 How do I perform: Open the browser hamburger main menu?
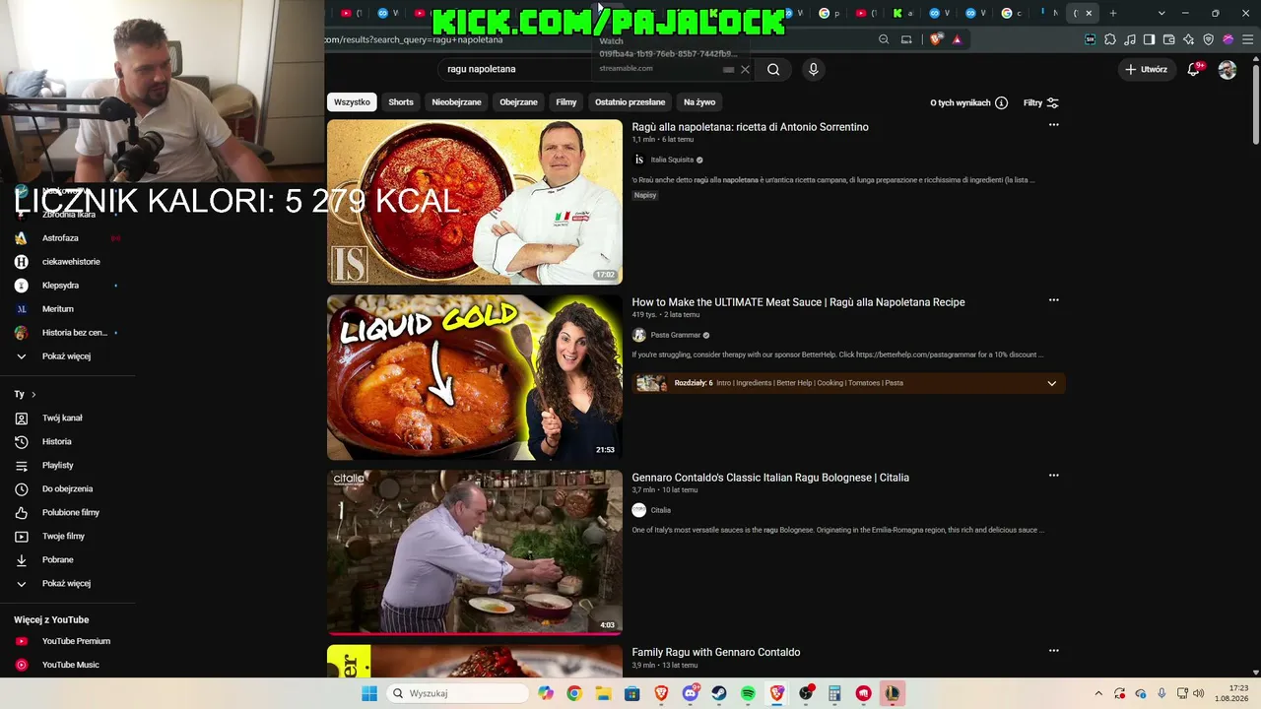tap(1248, 39)
